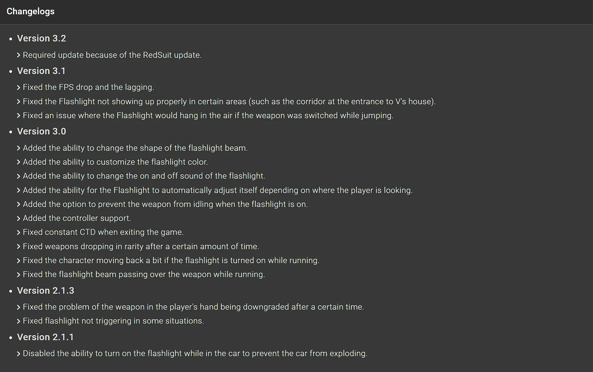Select the Version 3.0 heading
The height and width of the screenshot is (372, 593).
click(41, 131)
